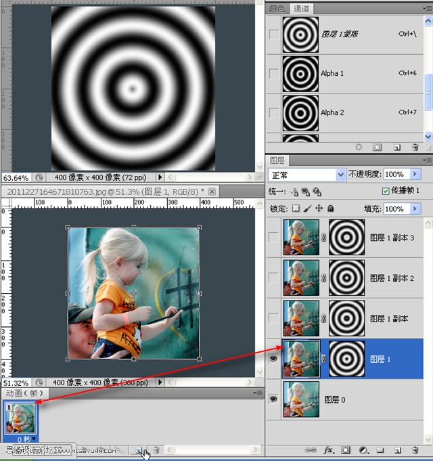The image size is (433, 461).
Task: Unlink mask on 图层 1 副本 2
Action: [323, 278]
